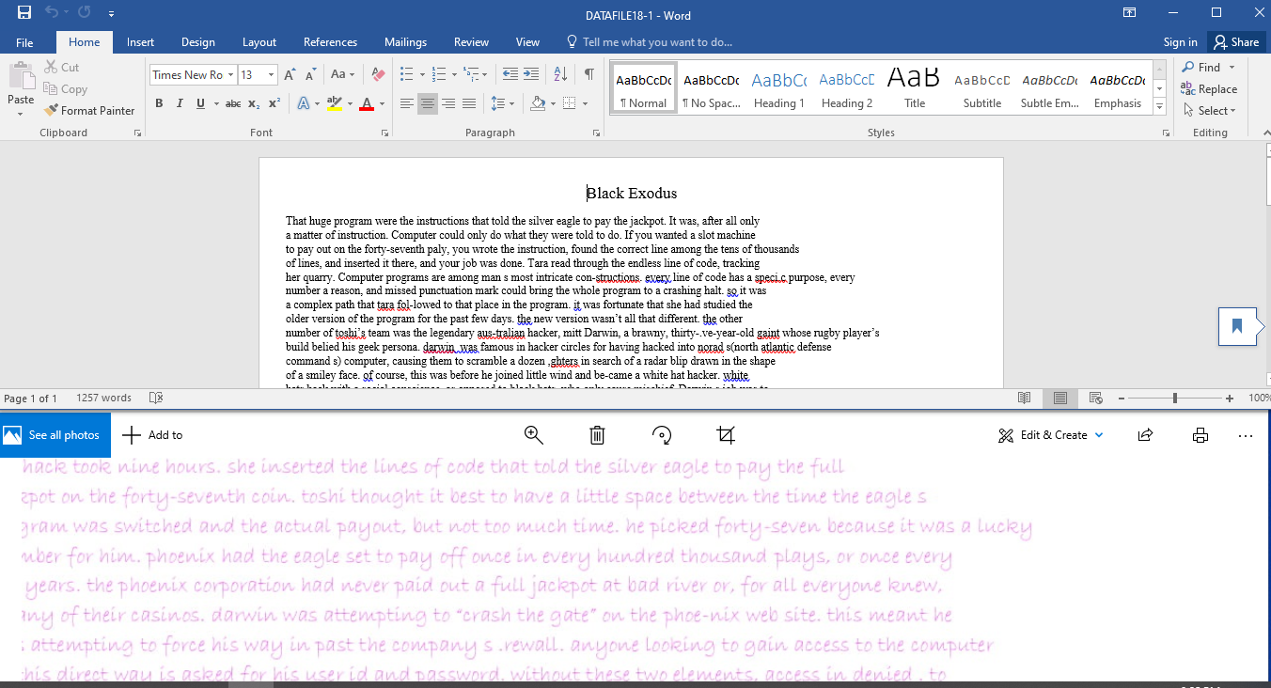Image resolution: width=1271 pixels, height=688 pixels.
Task: Toggle subscript formatting
Action: point(252,103)
